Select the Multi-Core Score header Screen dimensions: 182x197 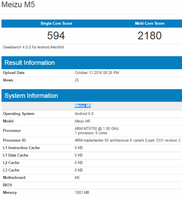(150, 23)
